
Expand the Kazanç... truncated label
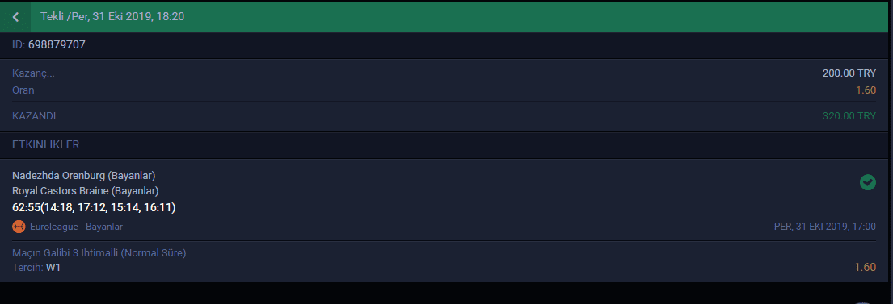pyautogui.click(x=34, y=73)
